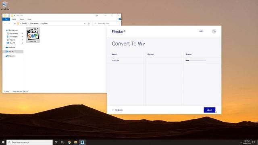This screenshot has width=258, height=145.
Task: Click the Status column header
Action: coord(189,54)
